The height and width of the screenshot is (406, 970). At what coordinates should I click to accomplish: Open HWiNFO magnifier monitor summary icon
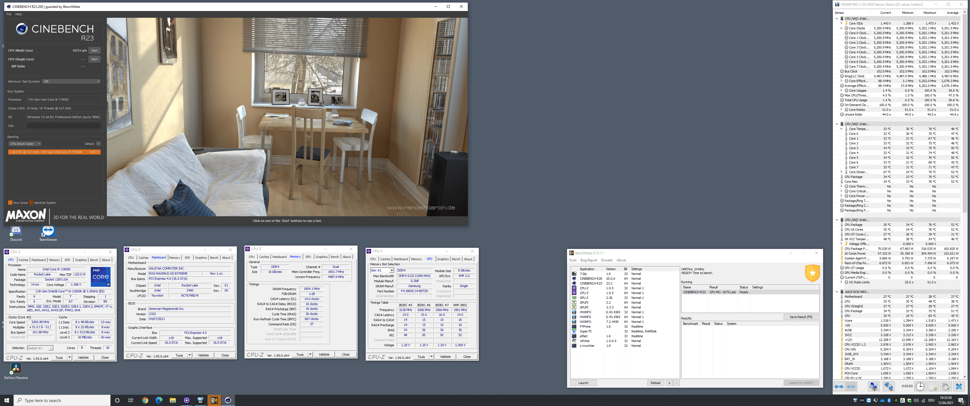point(874,387)
